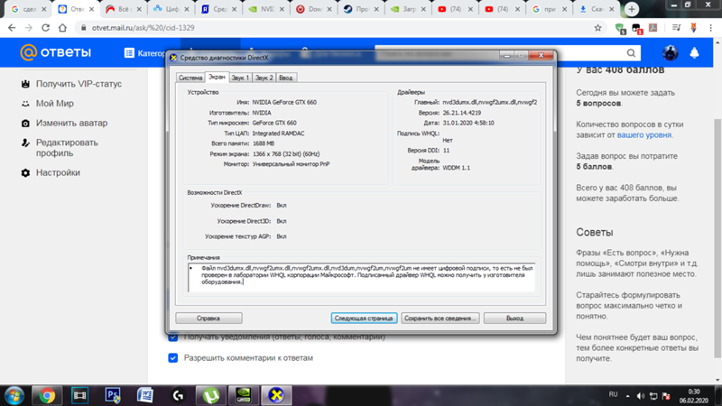Close the first Google tab
The image size is (722, 406).
click(x=43, y=9)
